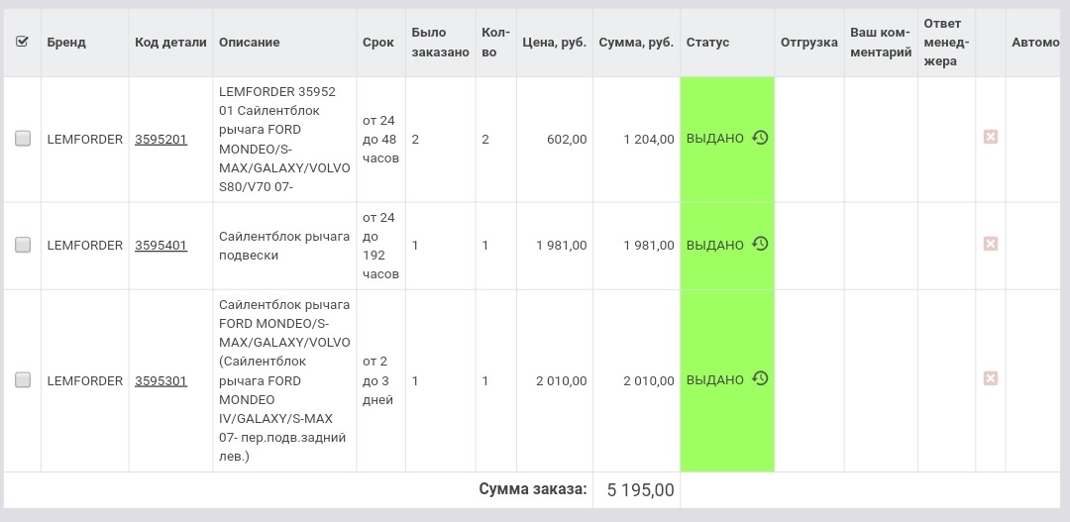Click the Код детали column header
The image size is (1070, 522).
click(x=170, y=43)
